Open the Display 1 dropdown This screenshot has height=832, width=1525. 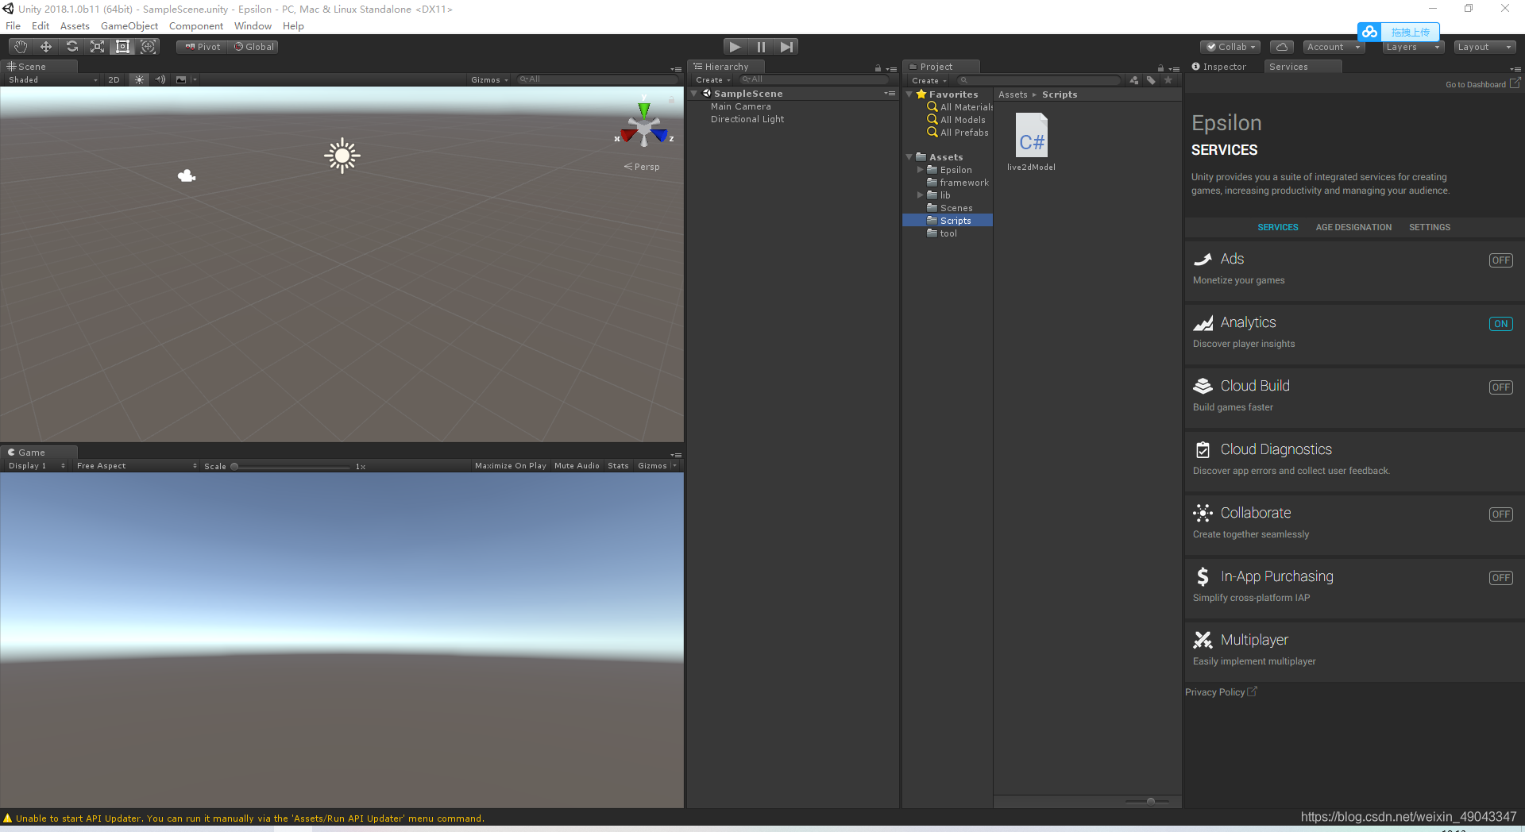pyautogui.click(x=37, y=466)
